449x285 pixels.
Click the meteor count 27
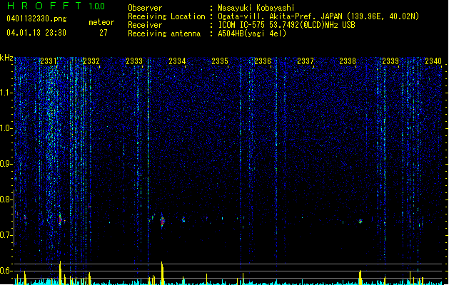[104, 33]
